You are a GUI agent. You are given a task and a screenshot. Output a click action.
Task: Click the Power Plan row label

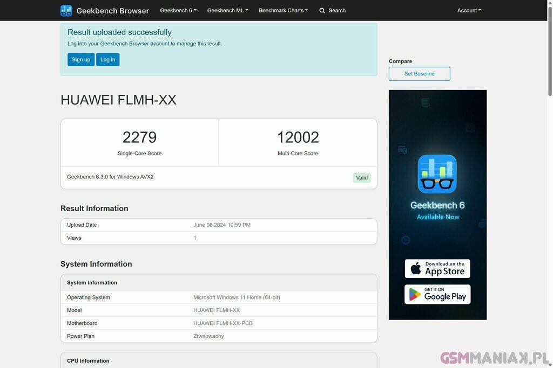81,336
